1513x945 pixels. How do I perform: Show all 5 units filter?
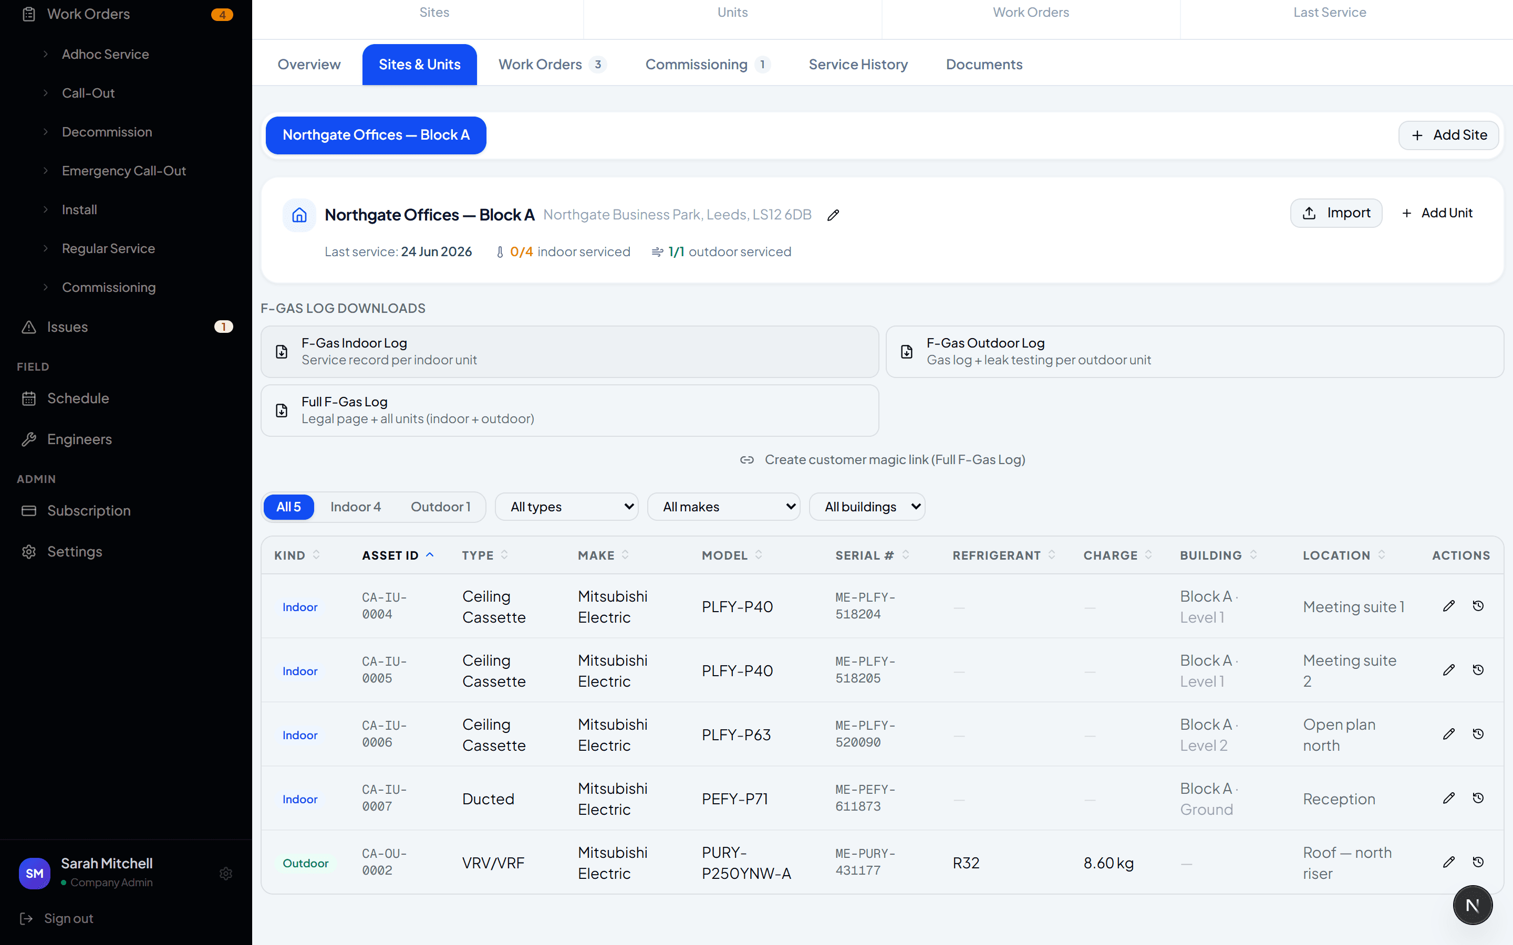[x=288, y=507]
